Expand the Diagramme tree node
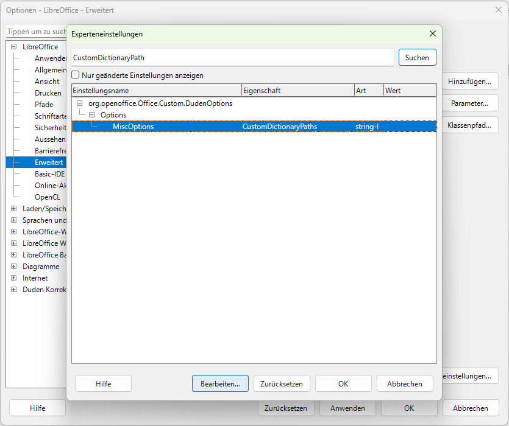Viewport: 509px width, 426px height. pyautogui.click(x=13, y=267)
